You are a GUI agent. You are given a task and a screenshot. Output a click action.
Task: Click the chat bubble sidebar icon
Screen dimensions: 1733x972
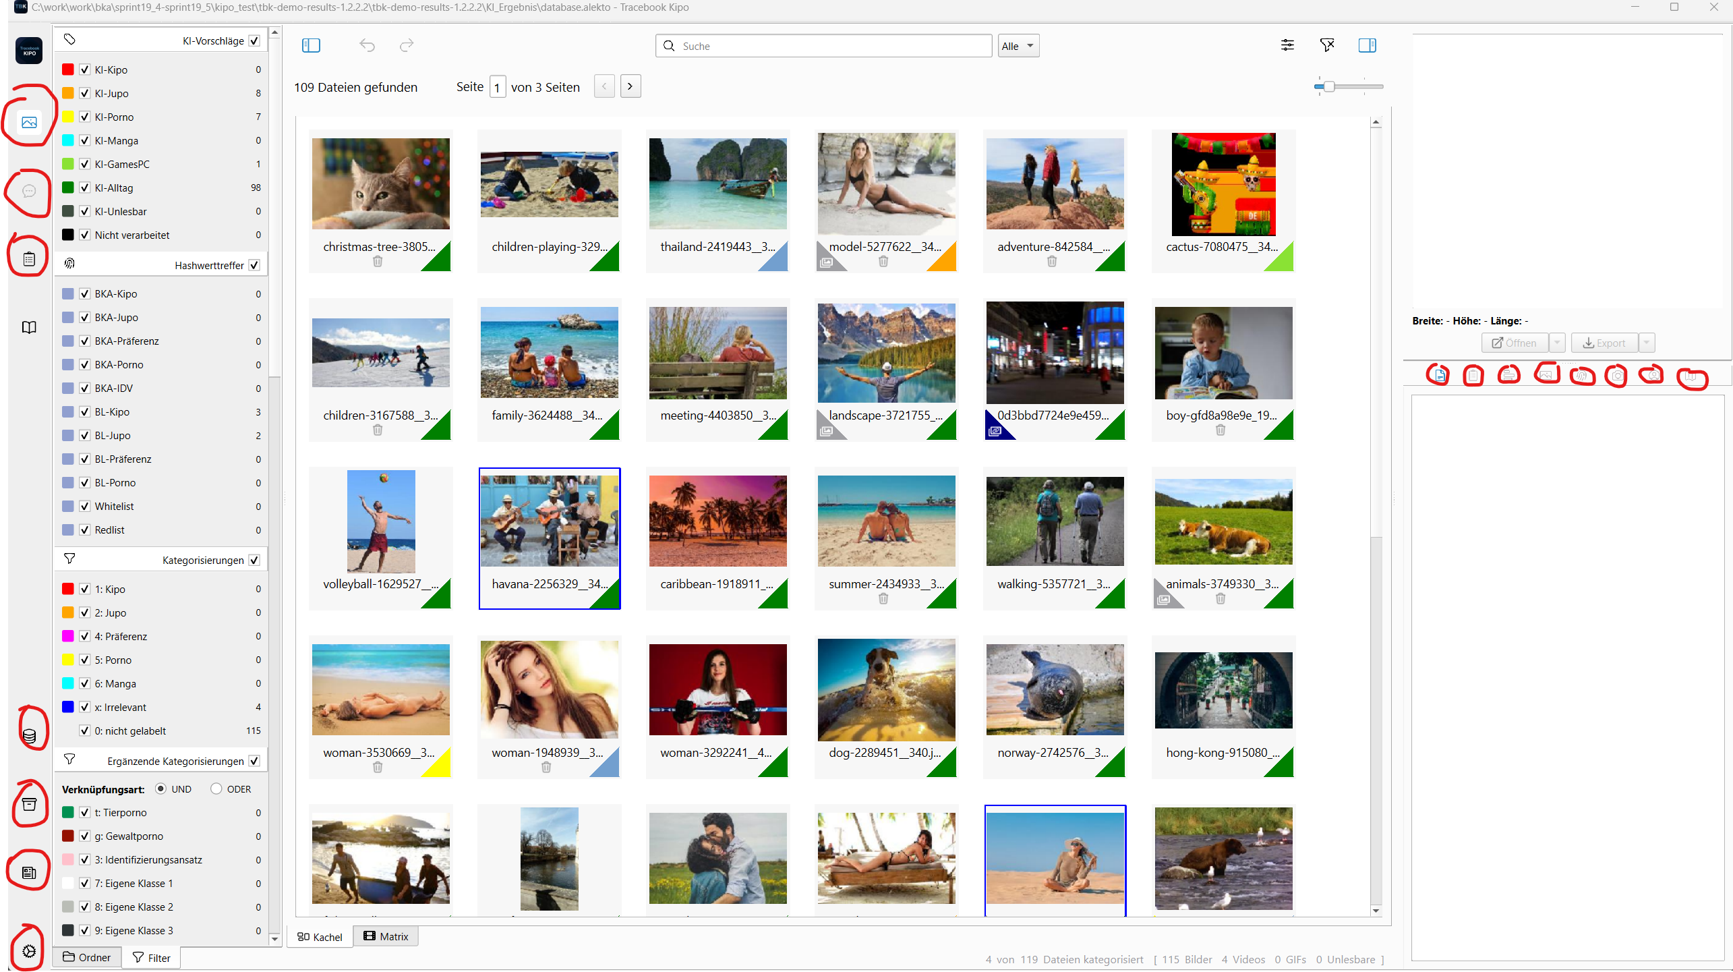coord(29,192)
